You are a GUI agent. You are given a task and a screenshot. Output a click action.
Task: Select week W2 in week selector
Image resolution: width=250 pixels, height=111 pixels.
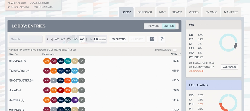click(x=57, y=39)
